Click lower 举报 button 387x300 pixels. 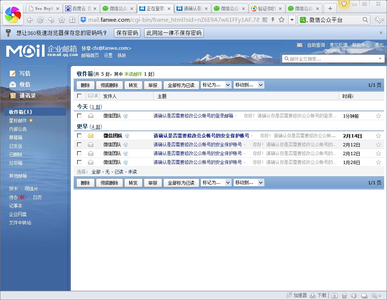point(153,183)
